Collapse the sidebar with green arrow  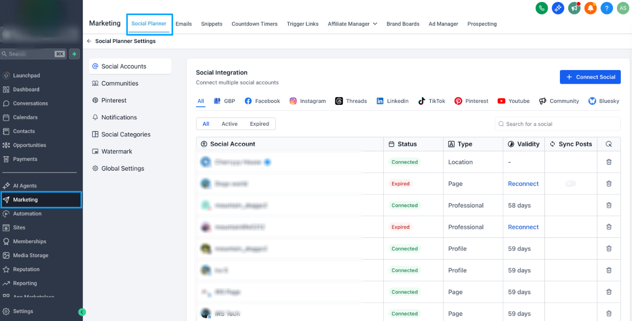click(82, 312)
